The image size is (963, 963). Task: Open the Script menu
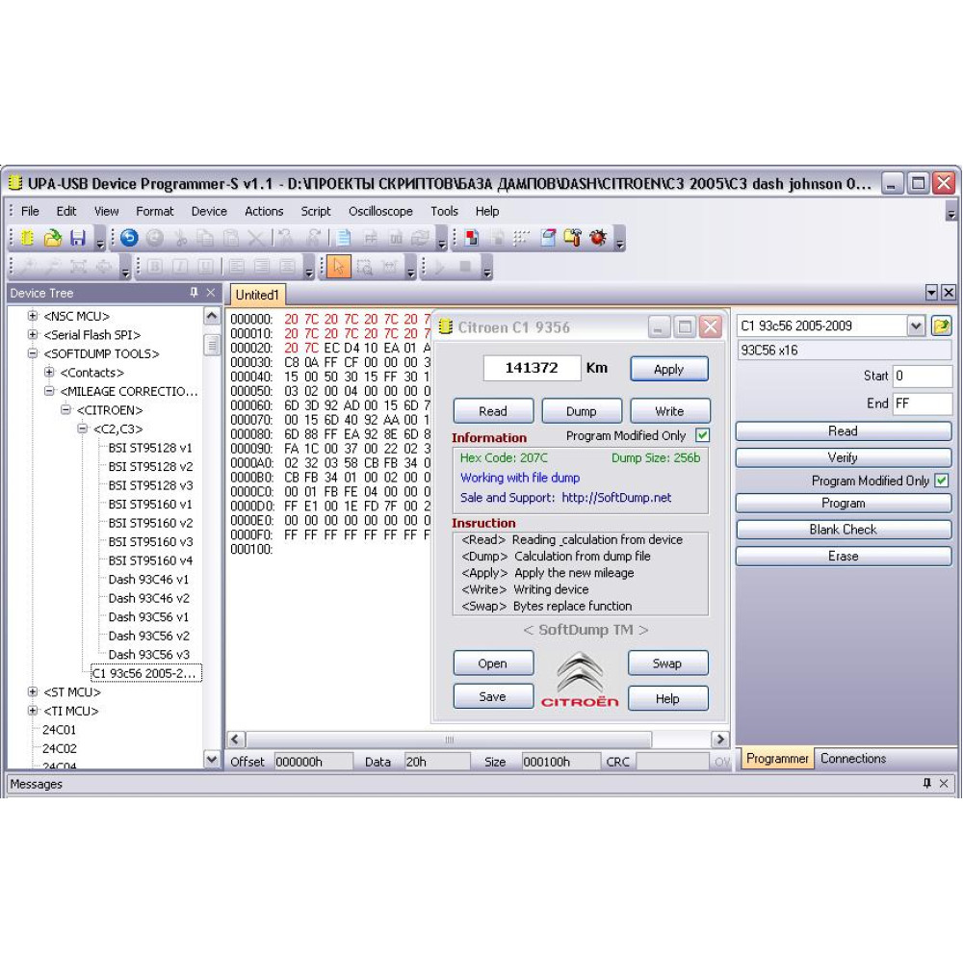(x=316, y=211)
